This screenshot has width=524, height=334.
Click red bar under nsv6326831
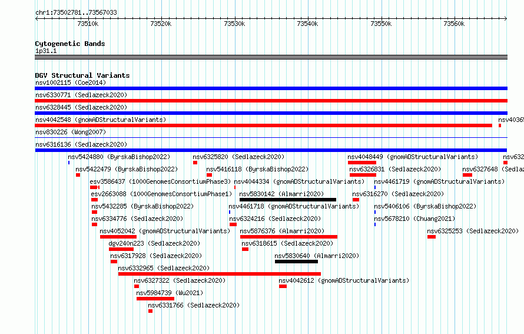point(363,175)
